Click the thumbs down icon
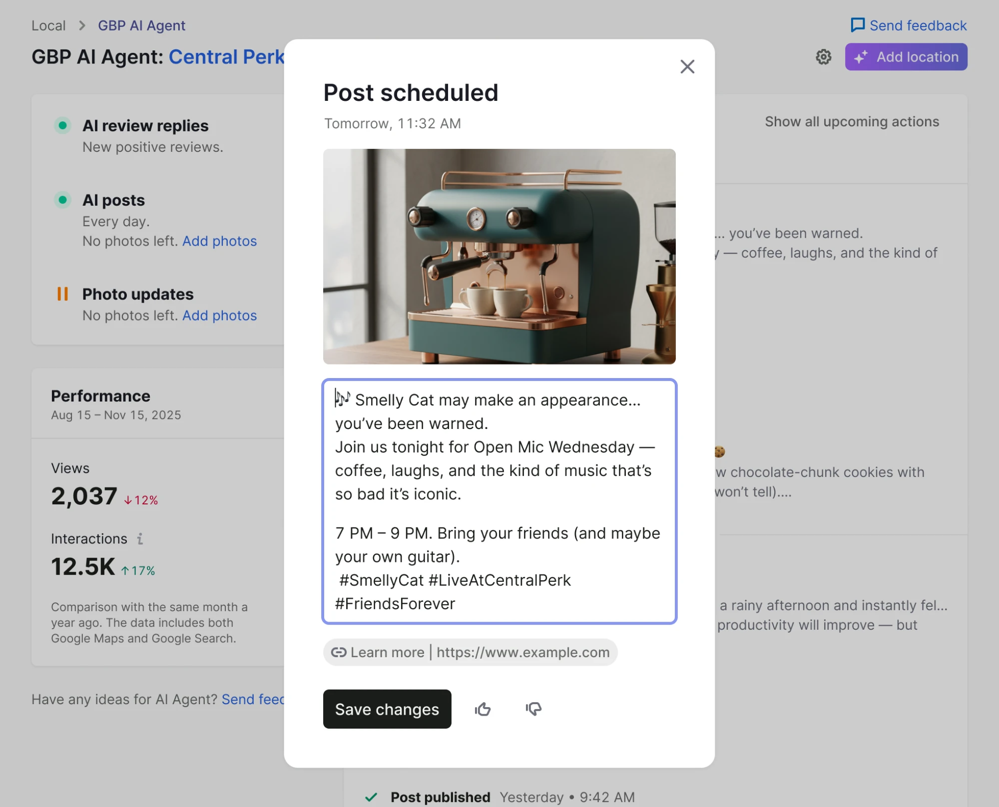 pyautogui.click(x=533, y=709)
